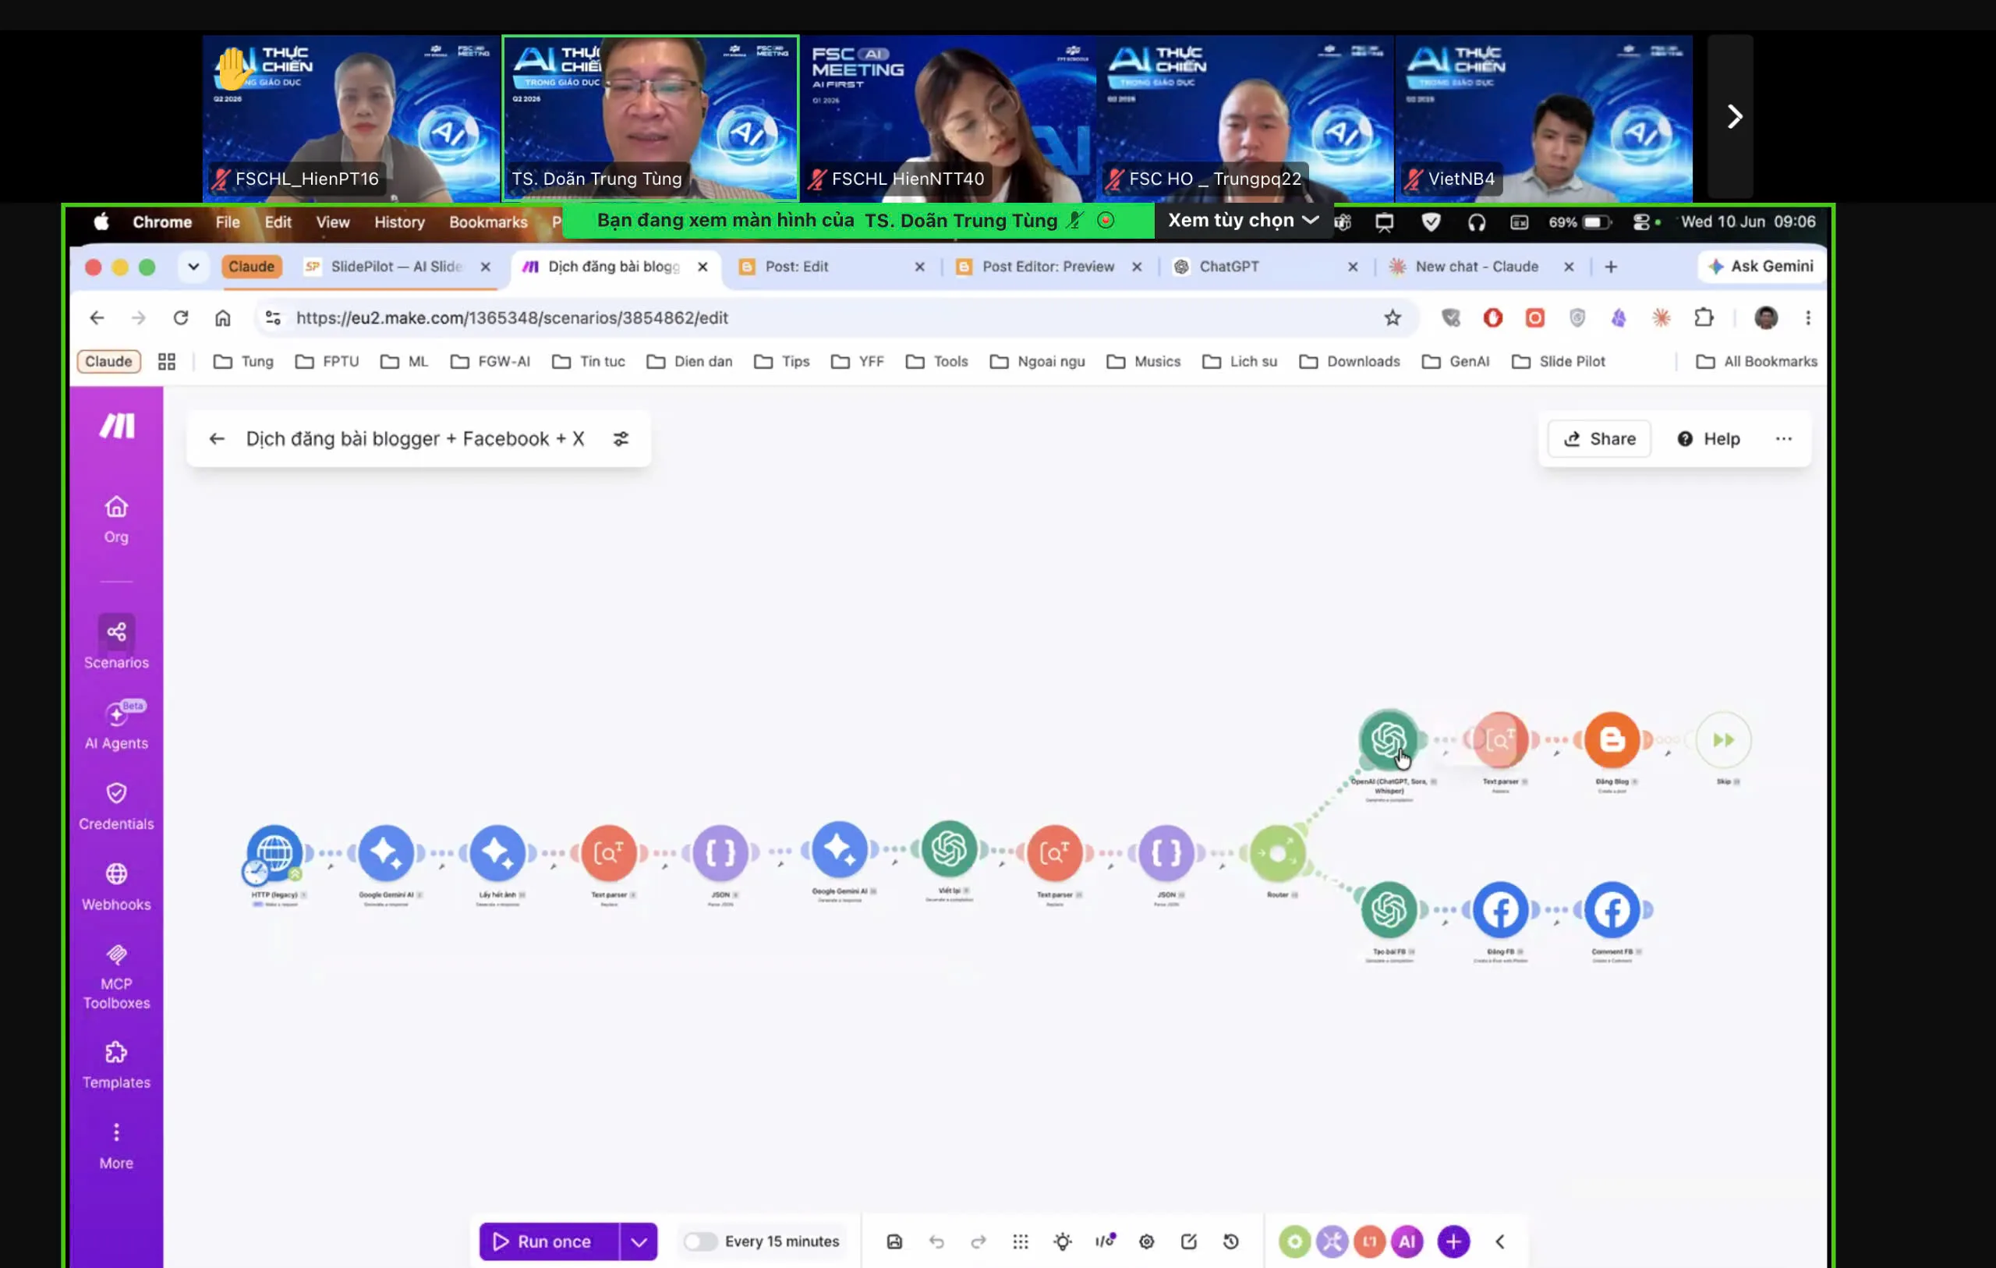Open the Bookmarks menu in menu bar

(488, 221)
